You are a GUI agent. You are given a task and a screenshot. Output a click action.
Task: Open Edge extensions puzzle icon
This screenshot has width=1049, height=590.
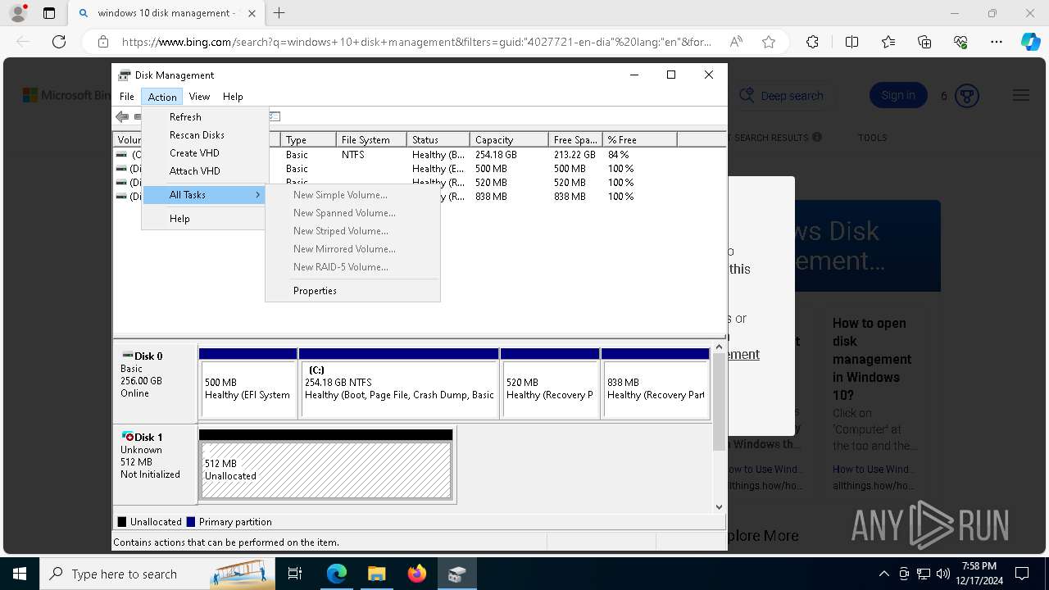812,42
